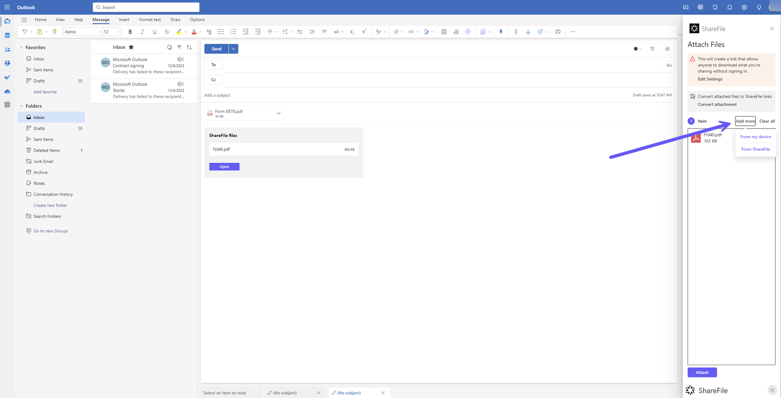Click the Poll chart icon in the ribbon
The image size is (781, 398).
456,32
